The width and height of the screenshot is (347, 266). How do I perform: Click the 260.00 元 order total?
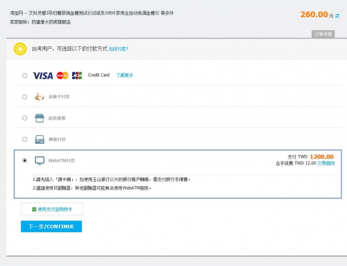click(x=317, y=15)
